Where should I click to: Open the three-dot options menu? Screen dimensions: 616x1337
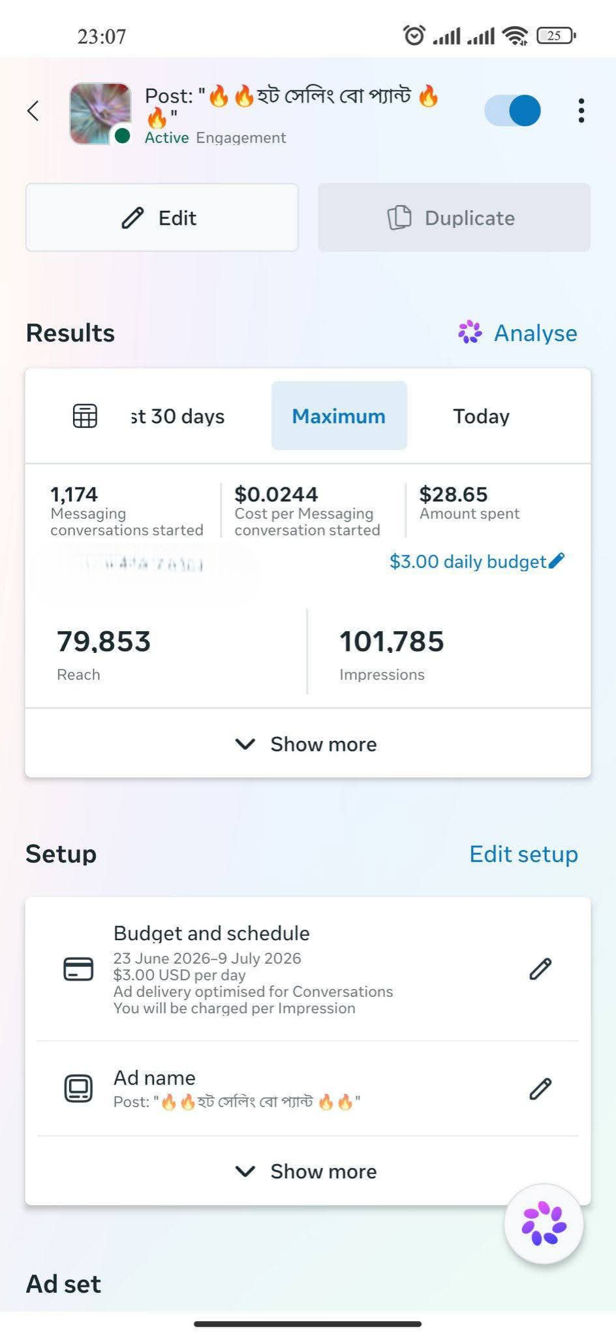click(581, 111)
